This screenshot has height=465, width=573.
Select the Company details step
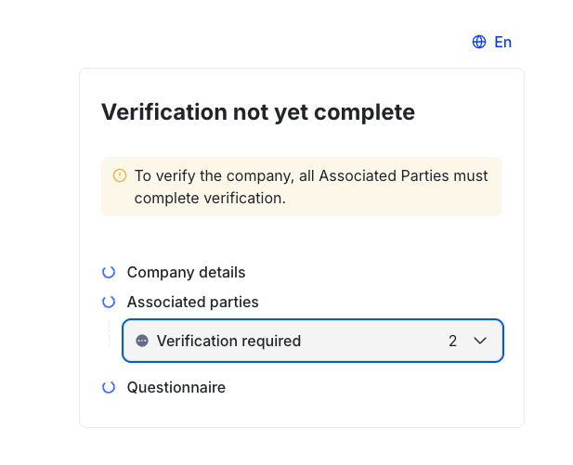186,272
